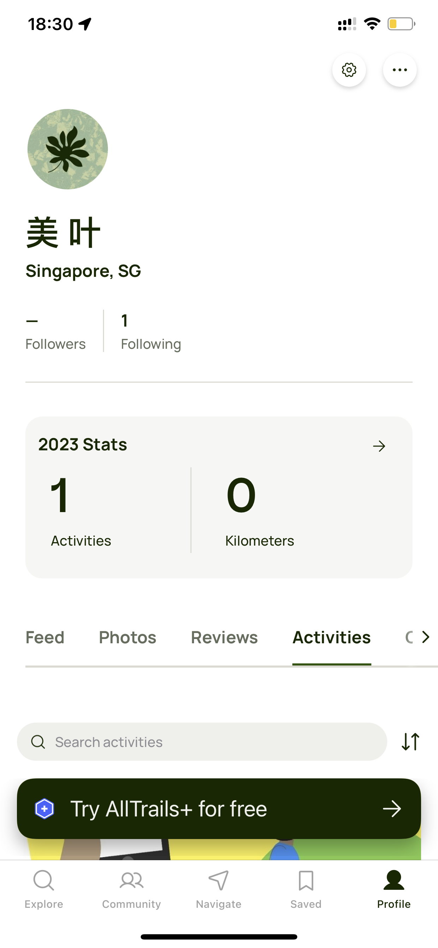Select the Activities tab

click(331, 637)
